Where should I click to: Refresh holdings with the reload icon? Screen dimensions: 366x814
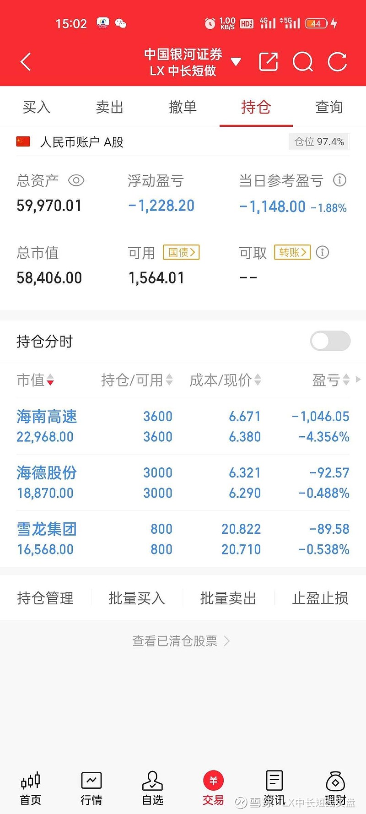tap(337, 62)
